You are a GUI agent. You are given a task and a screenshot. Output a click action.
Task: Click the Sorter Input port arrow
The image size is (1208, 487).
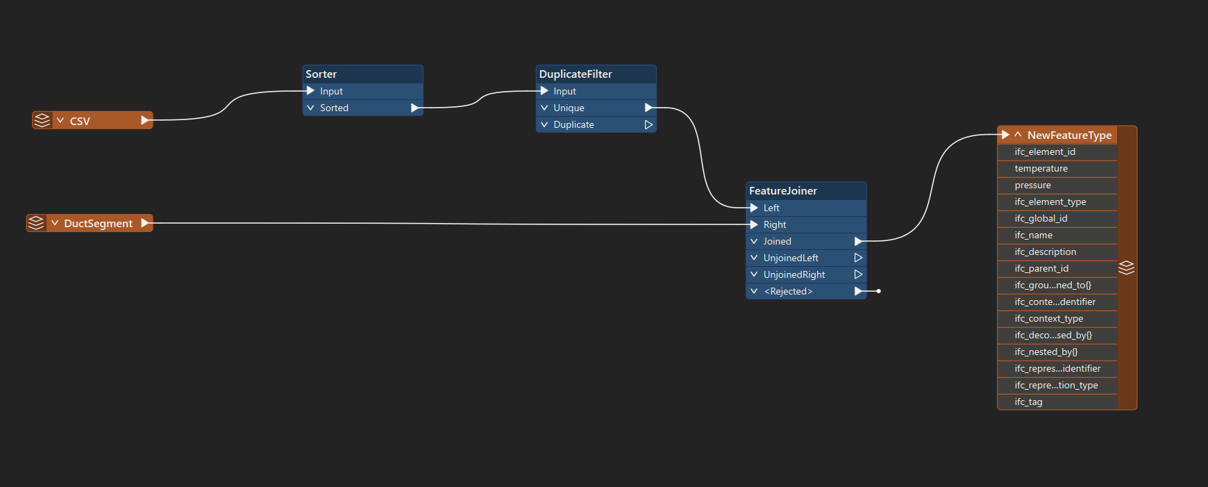coord(310,91)
